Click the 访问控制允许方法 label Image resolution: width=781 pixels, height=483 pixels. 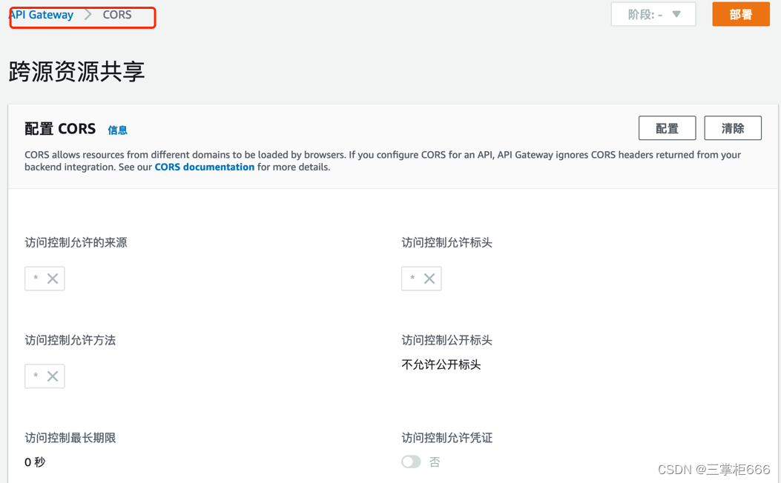pos(70,340)
